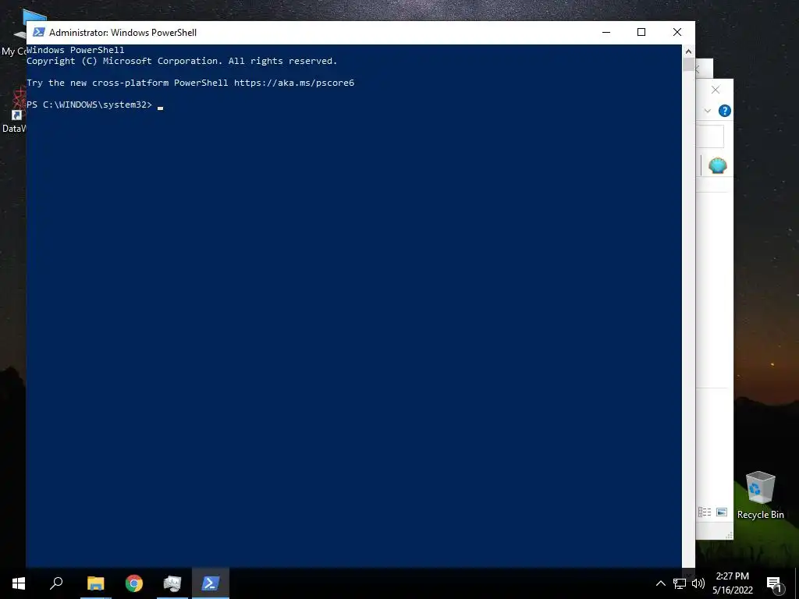Close the background Explorer window

pyautogui.click(x=716, y=90)
